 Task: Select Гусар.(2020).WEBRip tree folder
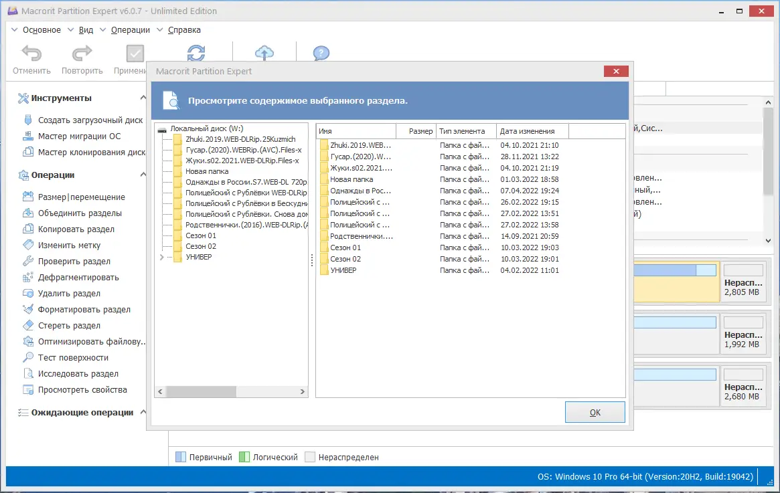pos(243,150)
